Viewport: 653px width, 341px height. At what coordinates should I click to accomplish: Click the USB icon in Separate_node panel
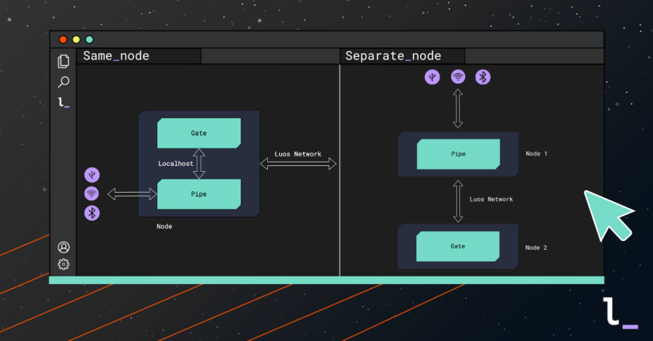coord(433,77)
